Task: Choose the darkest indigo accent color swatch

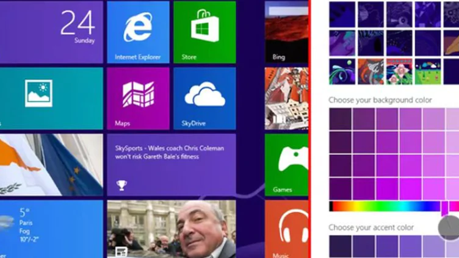Action: [x=341, y=246]
